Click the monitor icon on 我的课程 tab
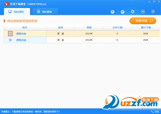The image size is (161, 114). tap(10, 12)
